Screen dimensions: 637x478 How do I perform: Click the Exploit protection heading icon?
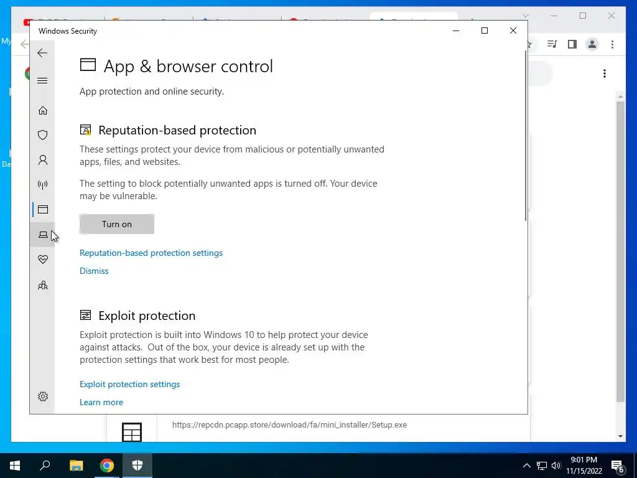click(85, 315)
